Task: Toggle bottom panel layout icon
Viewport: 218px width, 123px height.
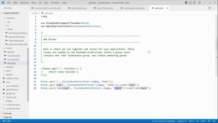Action: click(190, 3)
